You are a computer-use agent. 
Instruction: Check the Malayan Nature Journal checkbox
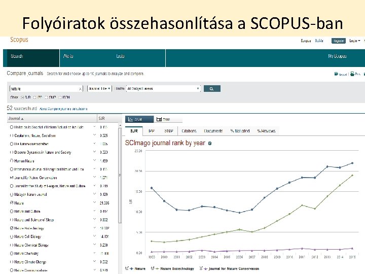point(11,194)
